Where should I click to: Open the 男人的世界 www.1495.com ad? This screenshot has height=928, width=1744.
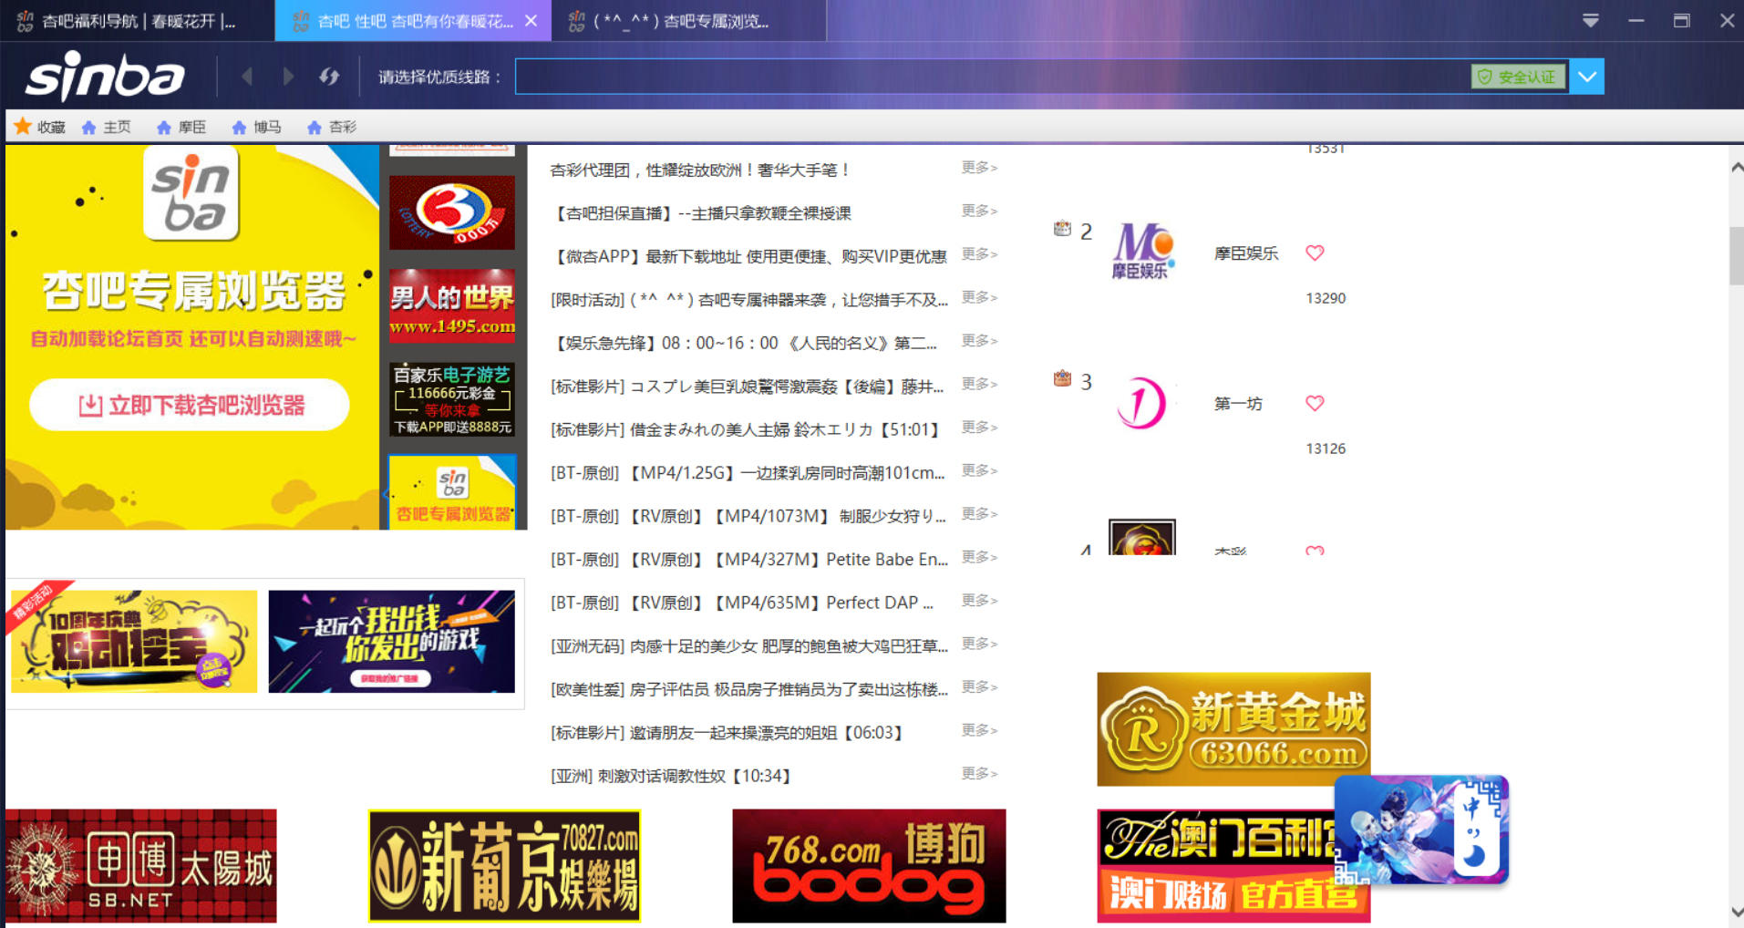(x=452, y=305)
